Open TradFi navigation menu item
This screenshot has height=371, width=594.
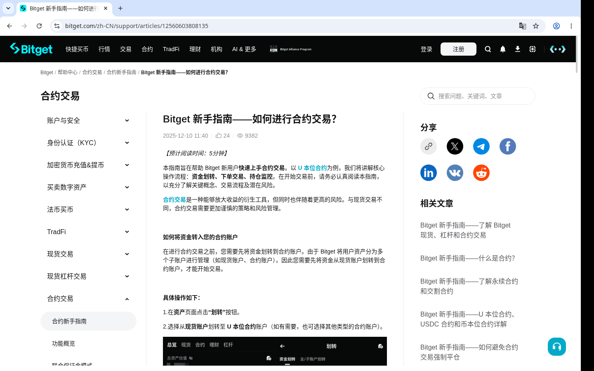tap(171, 49)
